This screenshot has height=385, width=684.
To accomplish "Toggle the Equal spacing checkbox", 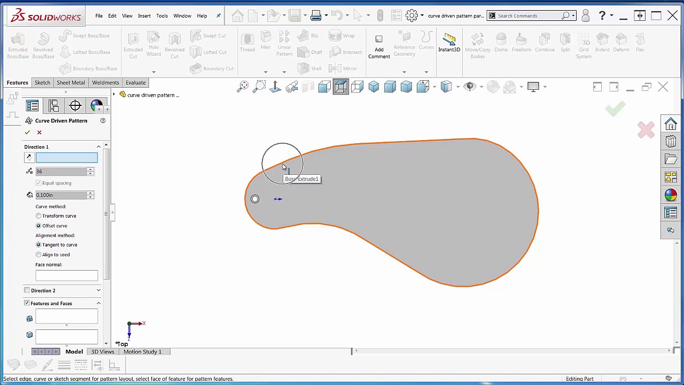I will point(38,183).
